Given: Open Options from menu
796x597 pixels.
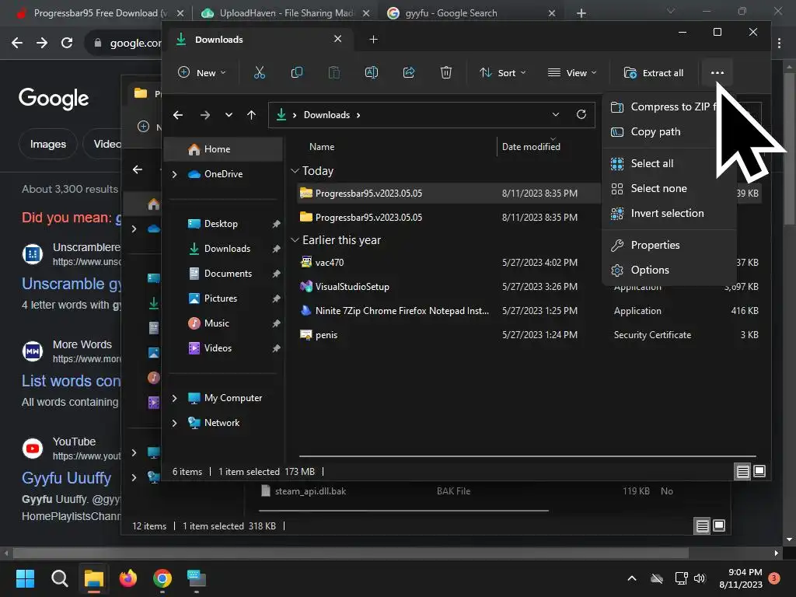Looking at the screenshot, I should [x=669, y=270].
